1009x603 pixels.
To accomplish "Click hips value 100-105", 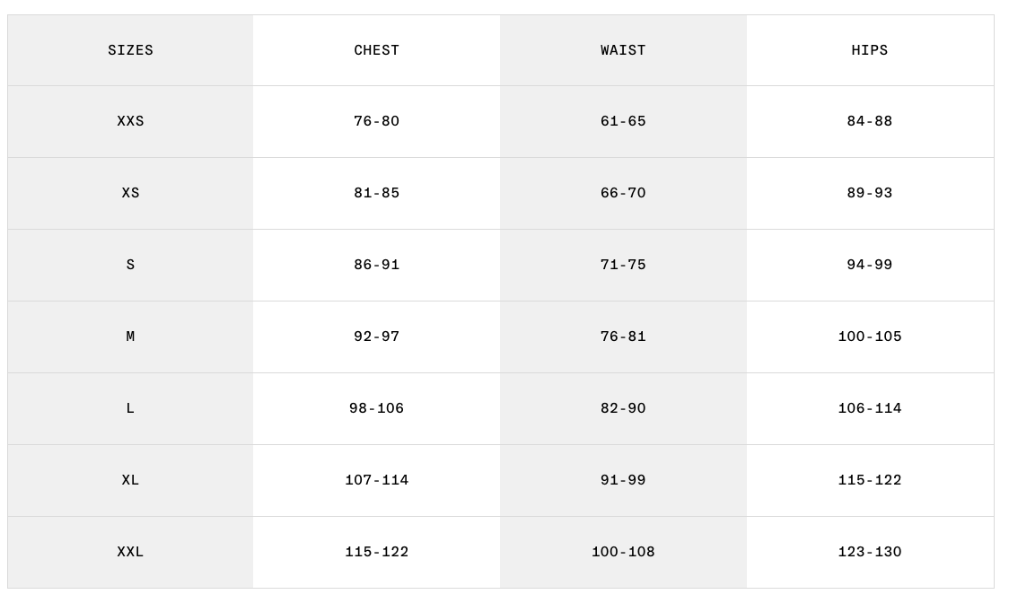I will point(869,336).
